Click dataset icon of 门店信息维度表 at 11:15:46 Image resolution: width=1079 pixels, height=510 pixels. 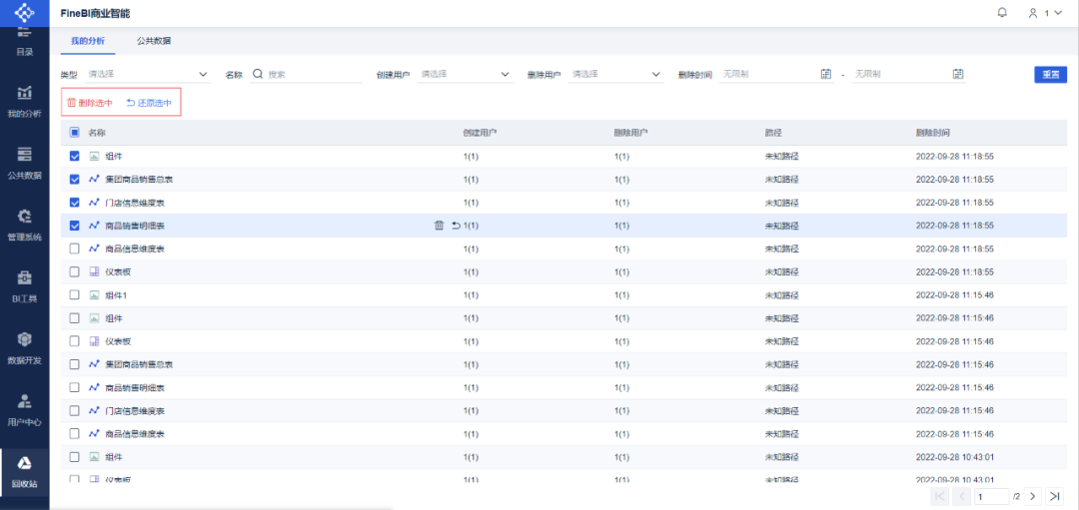[x=94, y=410]
